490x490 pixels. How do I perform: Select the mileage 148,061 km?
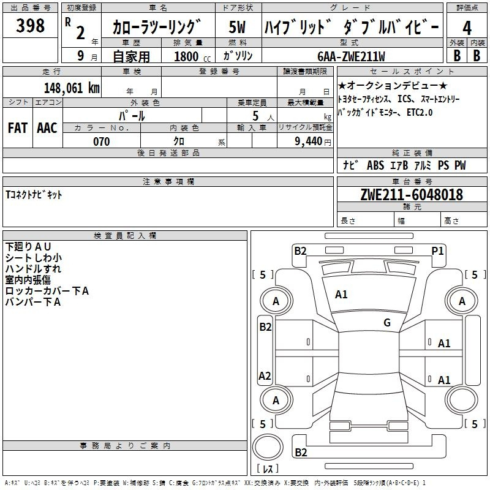click(72, 88)
